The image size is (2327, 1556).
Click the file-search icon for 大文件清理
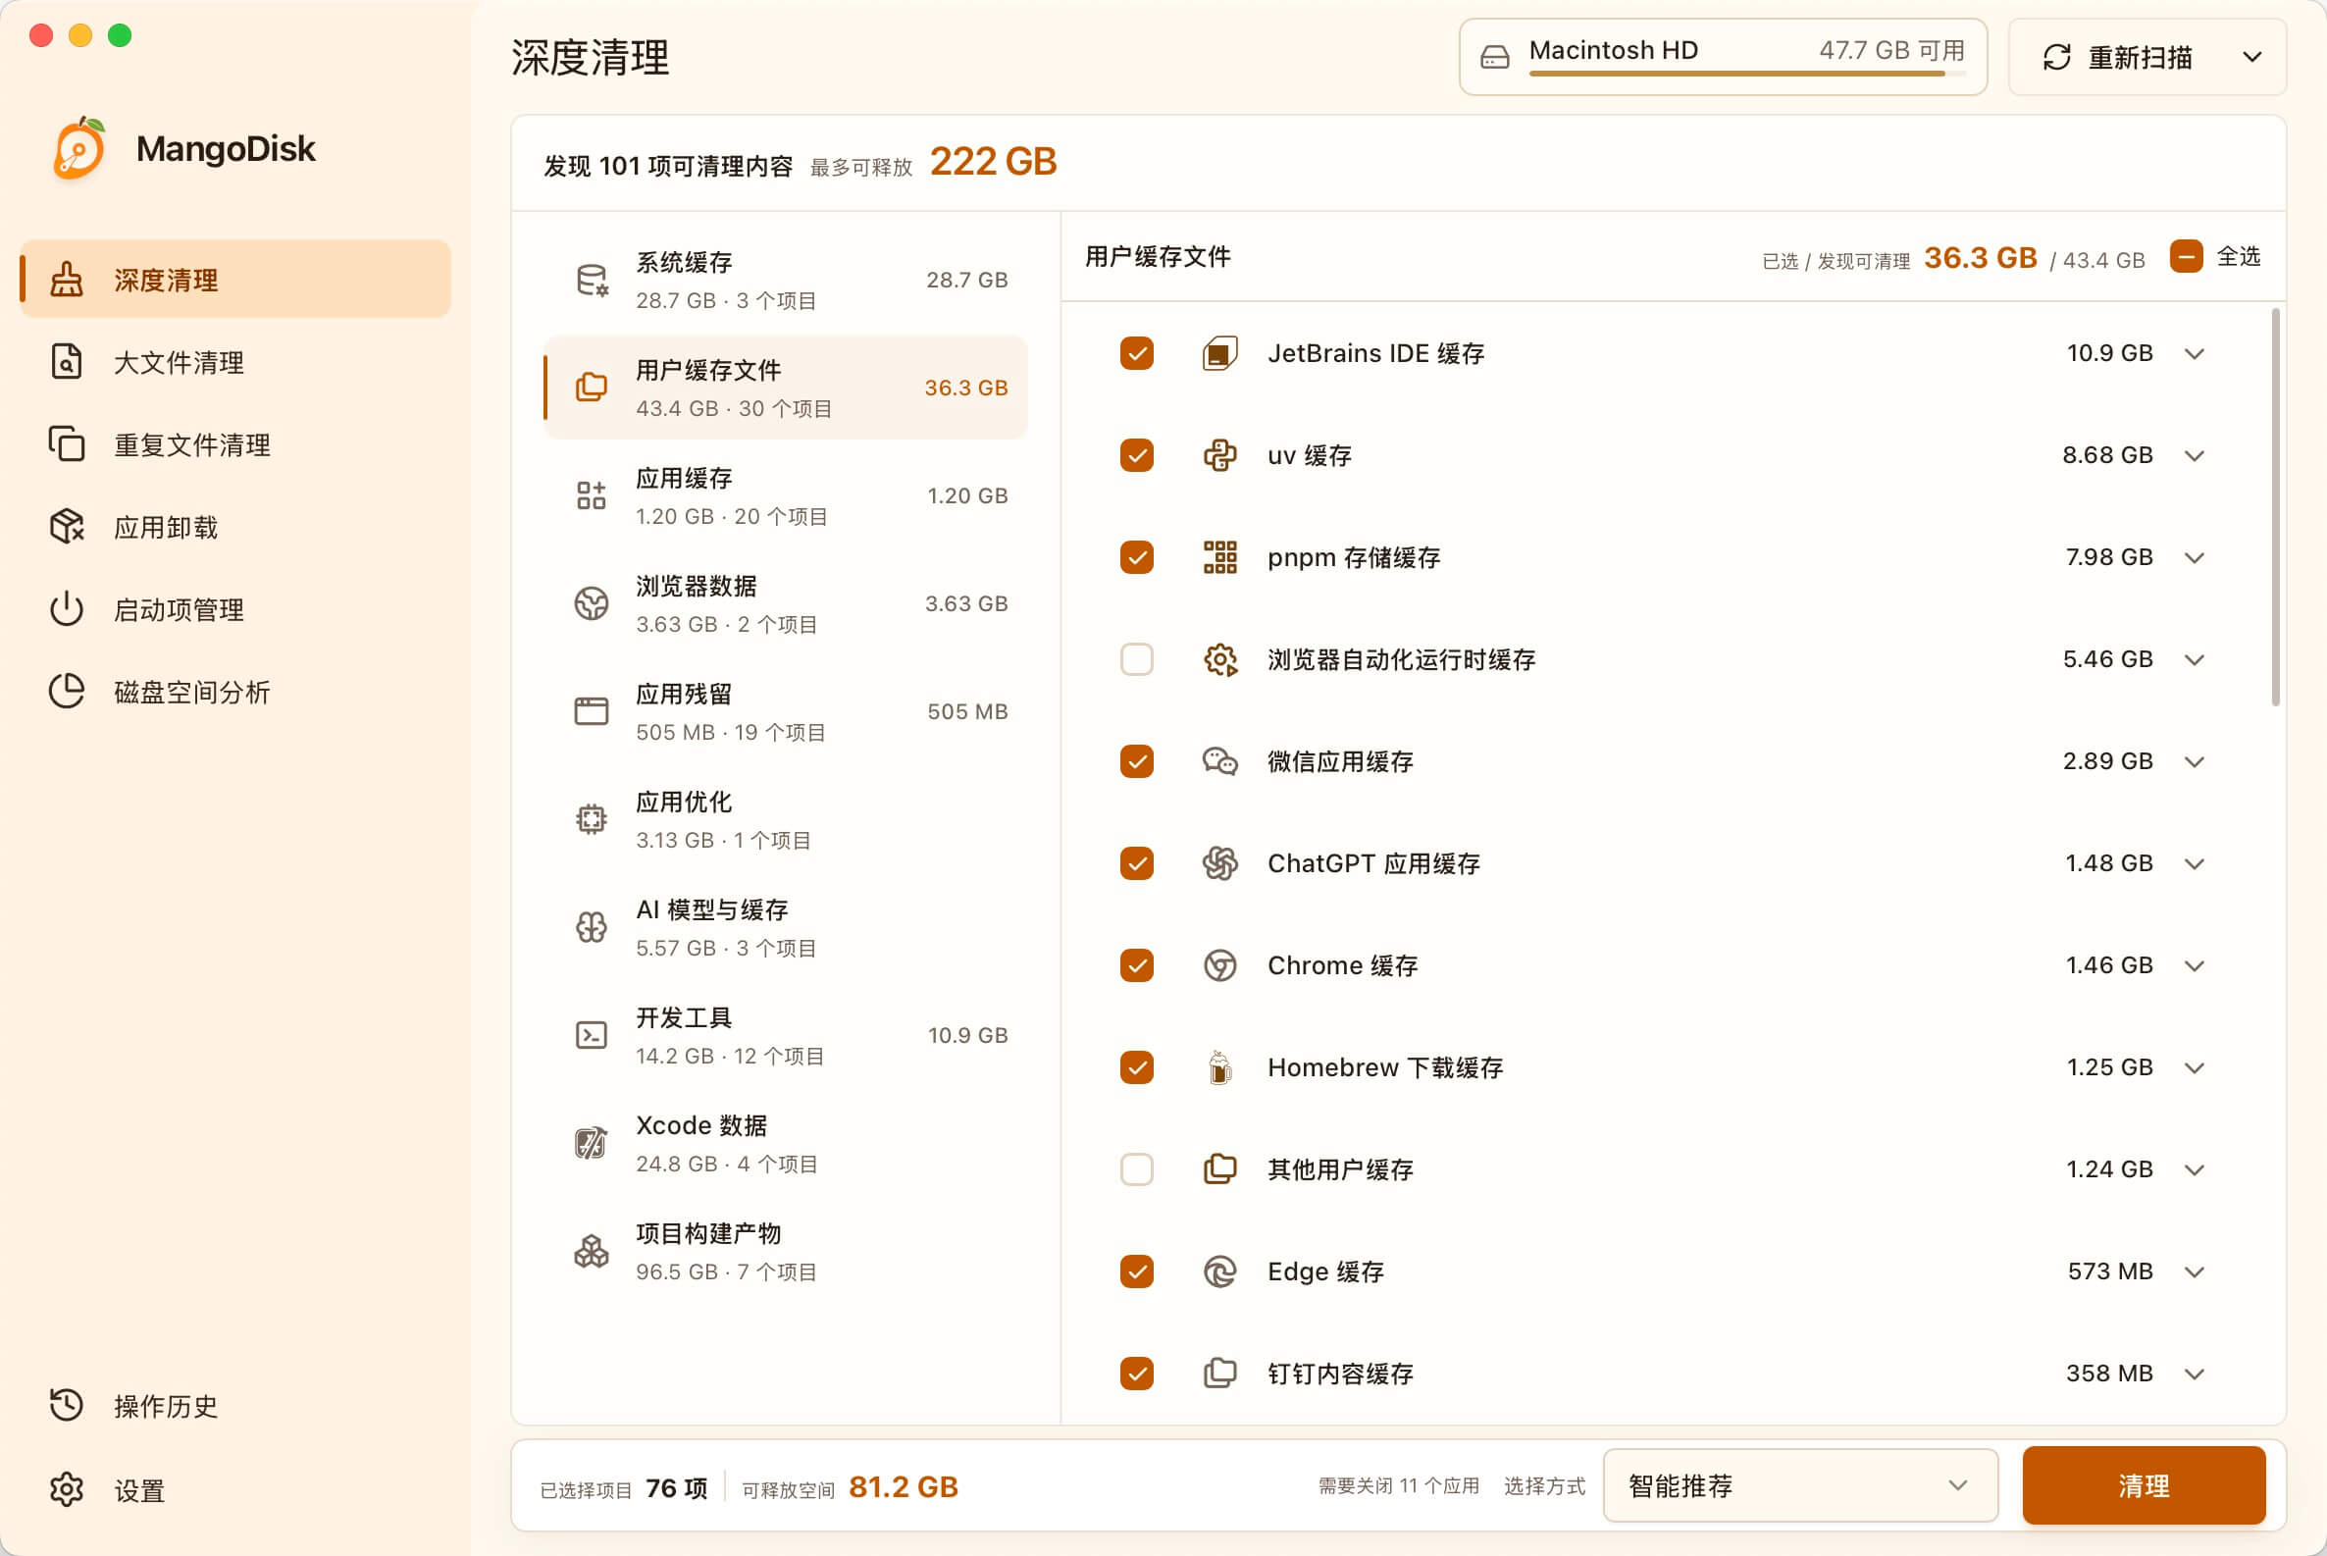click(x=67, y=362)
